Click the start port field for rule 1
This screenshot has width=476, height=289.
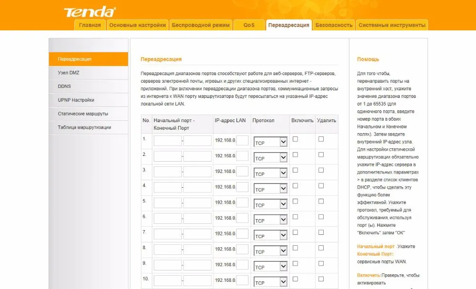[168, 141]
